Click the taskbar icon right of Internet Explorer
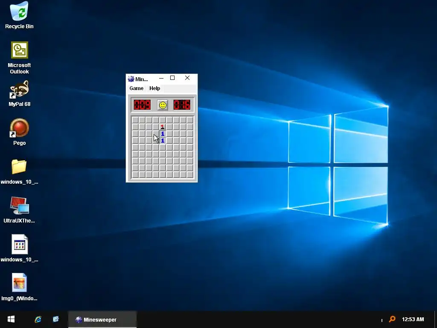The image size is (437, 328). pyautogui.click(x=56, y=319)
